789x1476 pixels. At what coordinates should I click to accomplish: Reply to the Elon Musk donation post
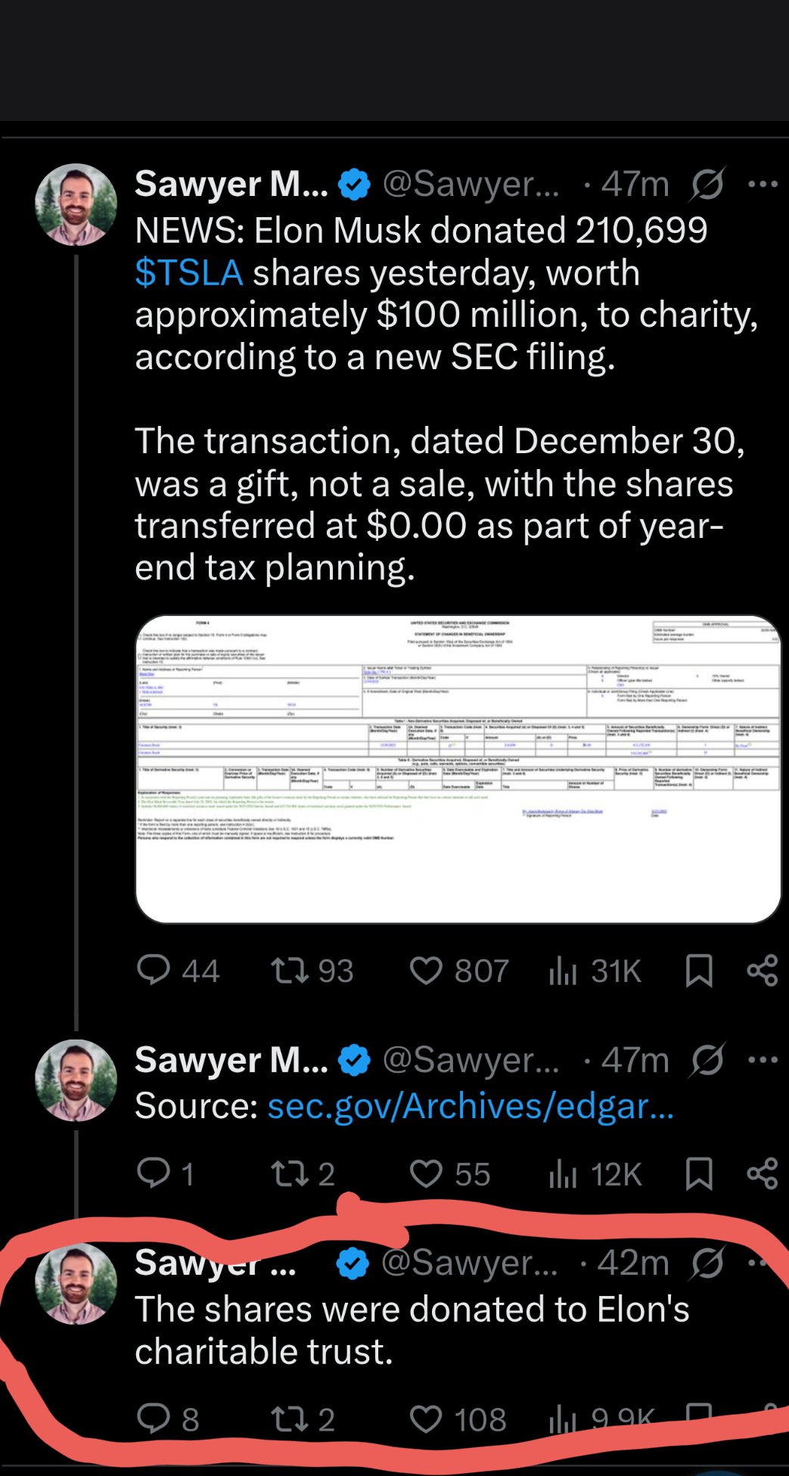pyautogui.click(x=154, y=970)
